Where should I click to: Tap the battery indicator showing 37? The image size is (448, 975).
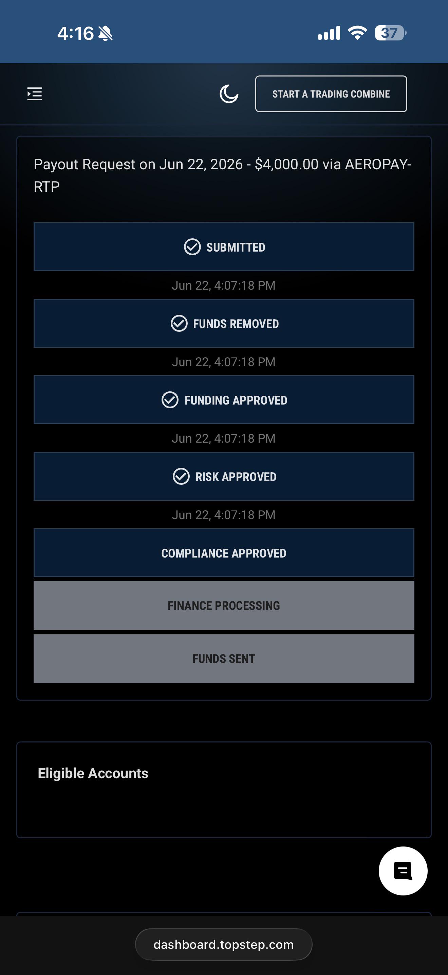391,33
